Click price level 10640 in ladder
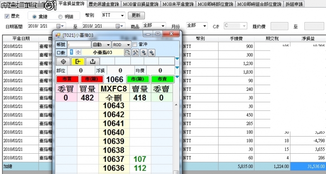This screenshot has height=174, width=326. (114, 133)
